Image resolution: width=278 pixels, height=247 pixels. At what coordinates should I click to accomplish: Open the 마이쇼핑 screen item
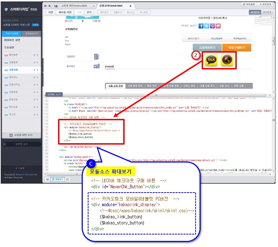13,107
